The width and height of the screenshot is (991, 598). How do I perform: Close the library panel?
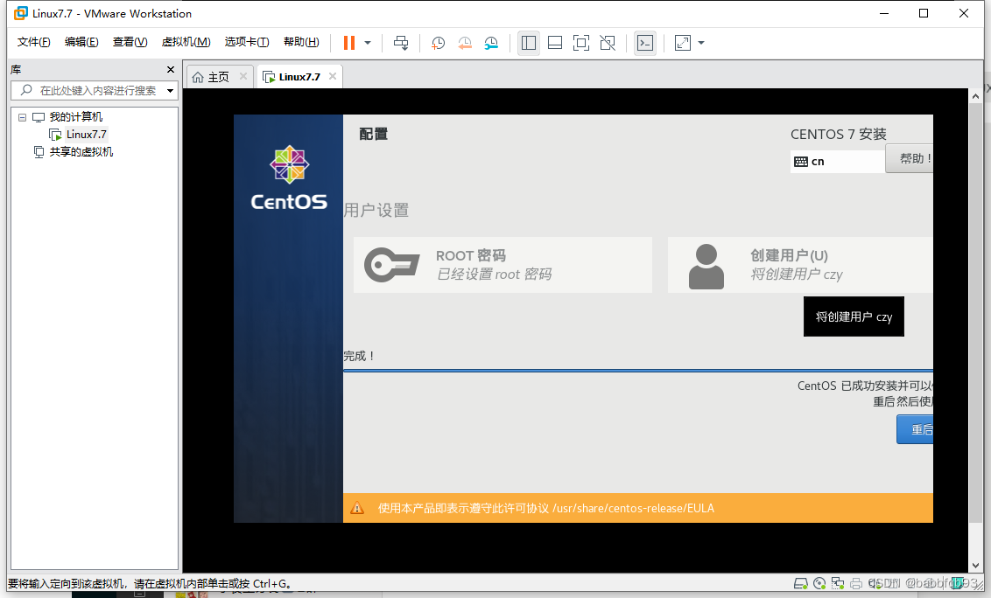[170, 69]
